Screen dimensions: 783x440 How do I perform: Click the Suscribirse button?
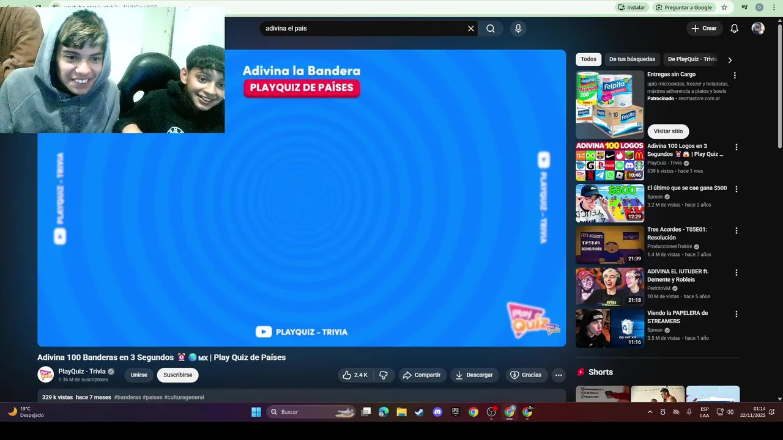(x=177, y=375)
